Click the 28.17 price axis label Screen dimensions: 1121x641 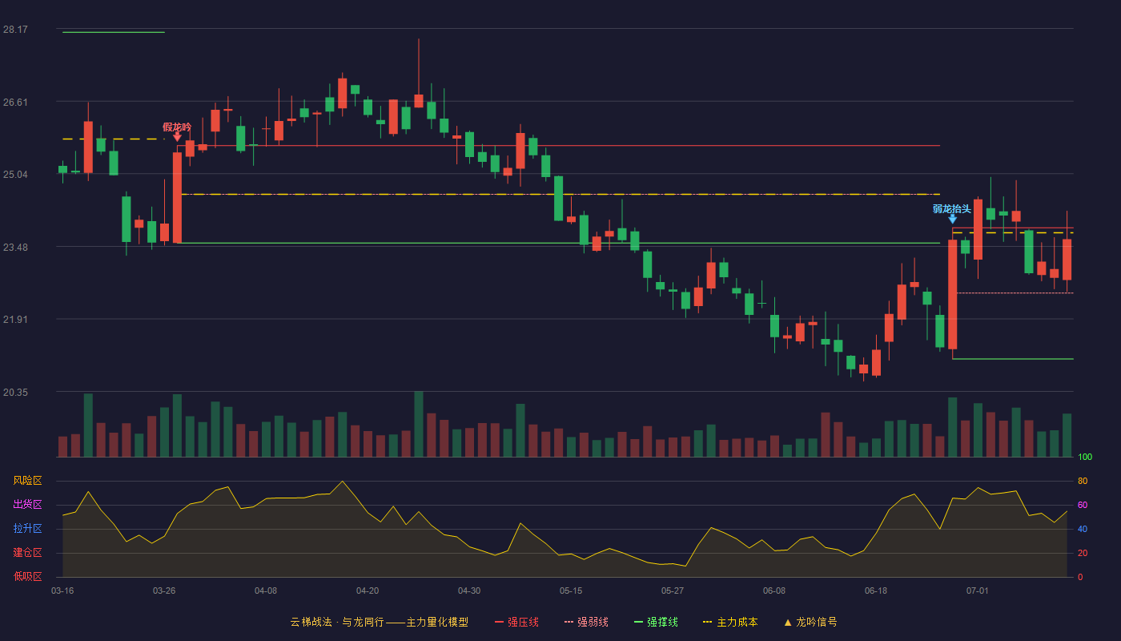tap(15, 30)
